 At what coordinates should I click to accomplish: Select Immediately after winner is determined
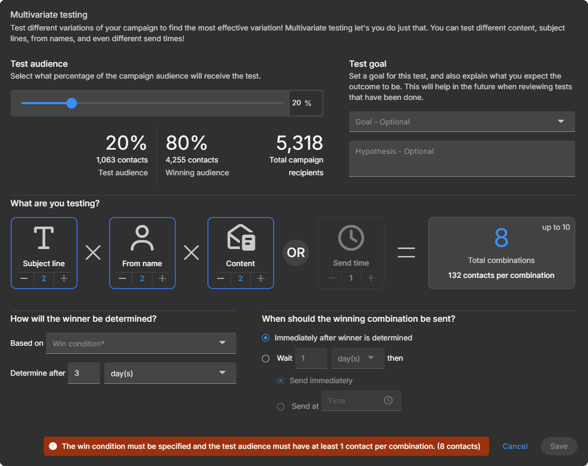[266, 338]
